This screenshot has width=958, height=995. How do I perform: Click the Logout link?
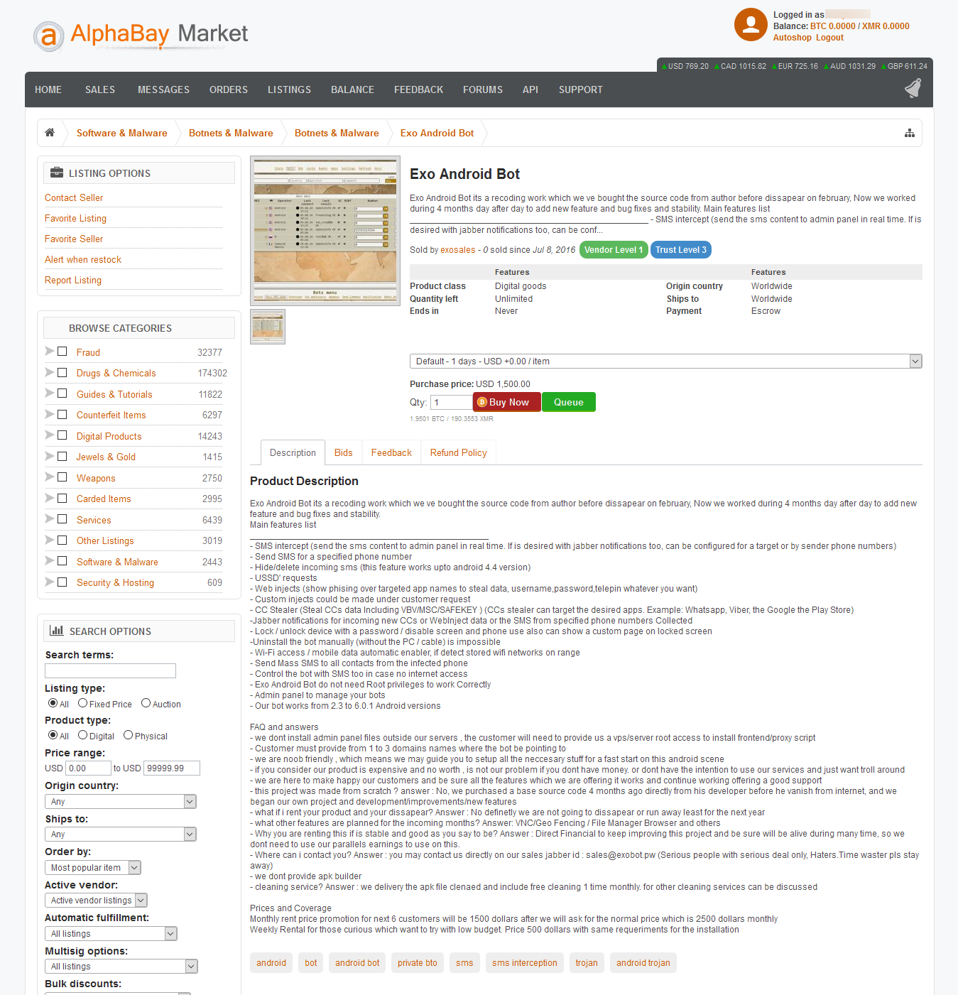point(829,38)
